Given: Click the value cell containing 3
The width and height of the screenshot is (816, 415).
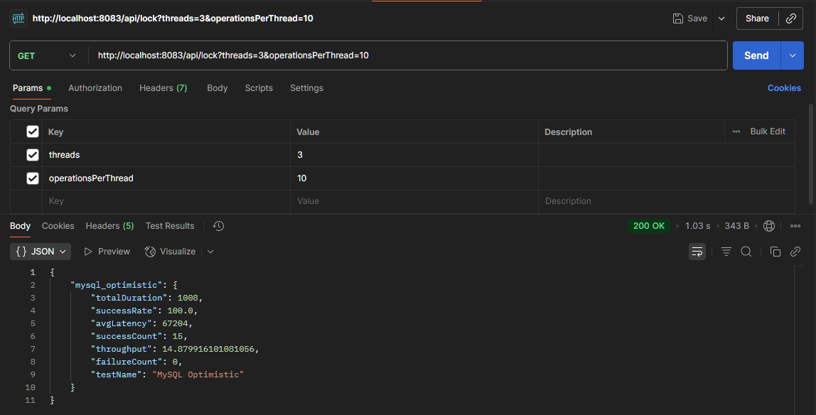Looking at the screenshot, I should click(414, 155).
